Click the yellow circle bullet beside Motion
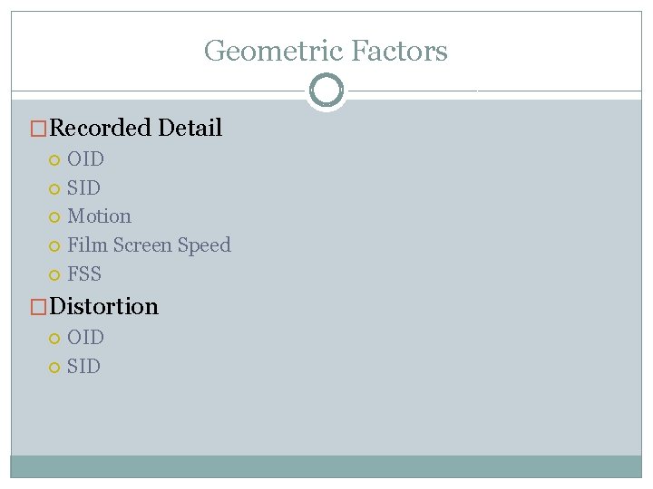Image resolution: width=653 pixels, height=489 pixels. point(54,217)
